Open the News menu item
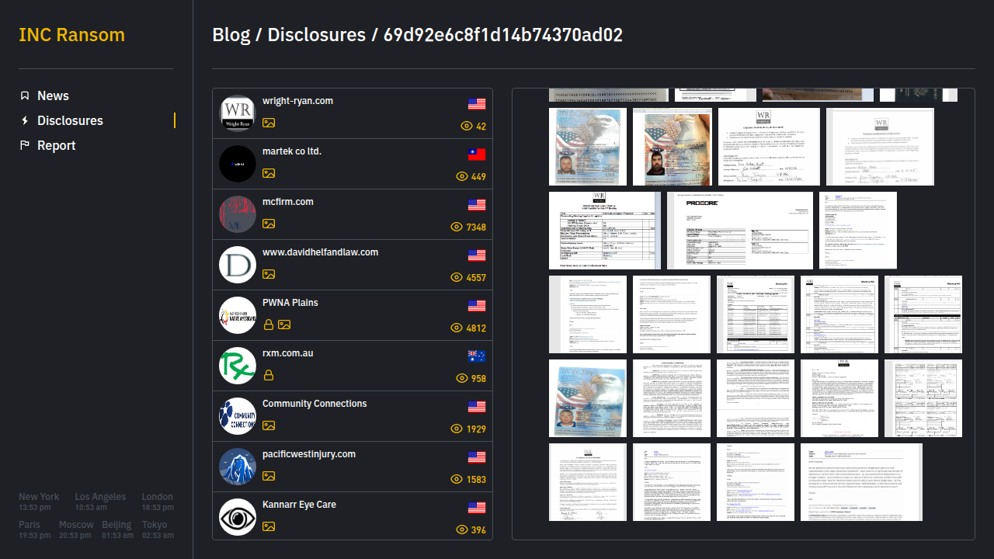The height and width of the screenshot is (559, 994). pyautogui.click(x=53, y=95)
